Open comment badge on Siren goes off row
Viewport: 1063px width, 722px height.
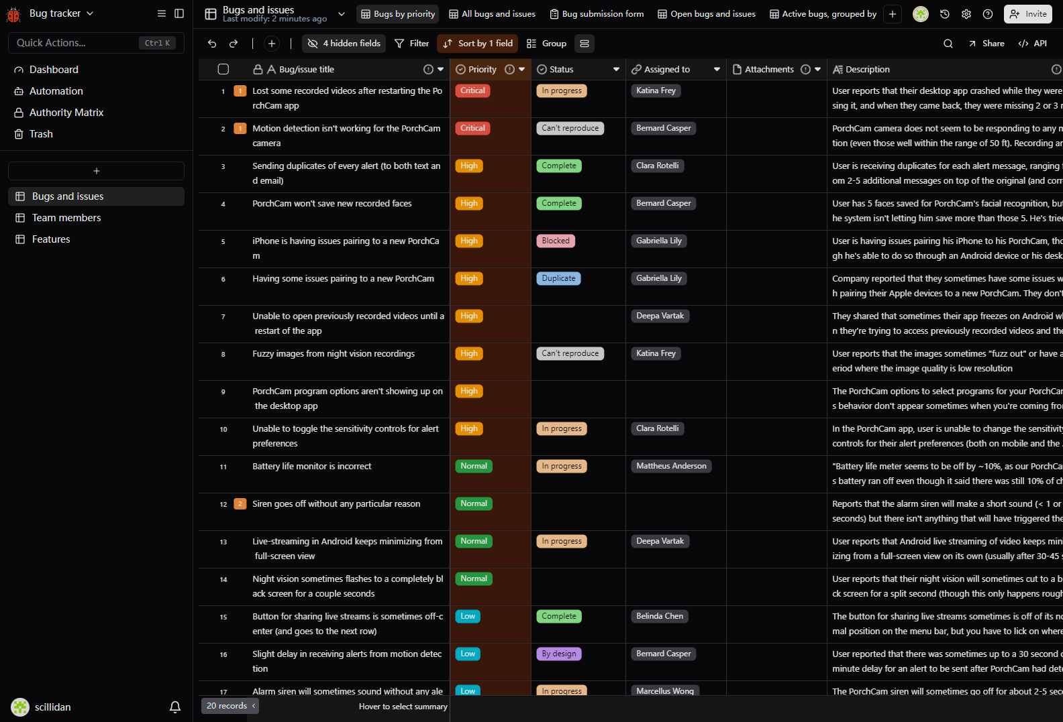pyautogui.click(x=240, y=504)
